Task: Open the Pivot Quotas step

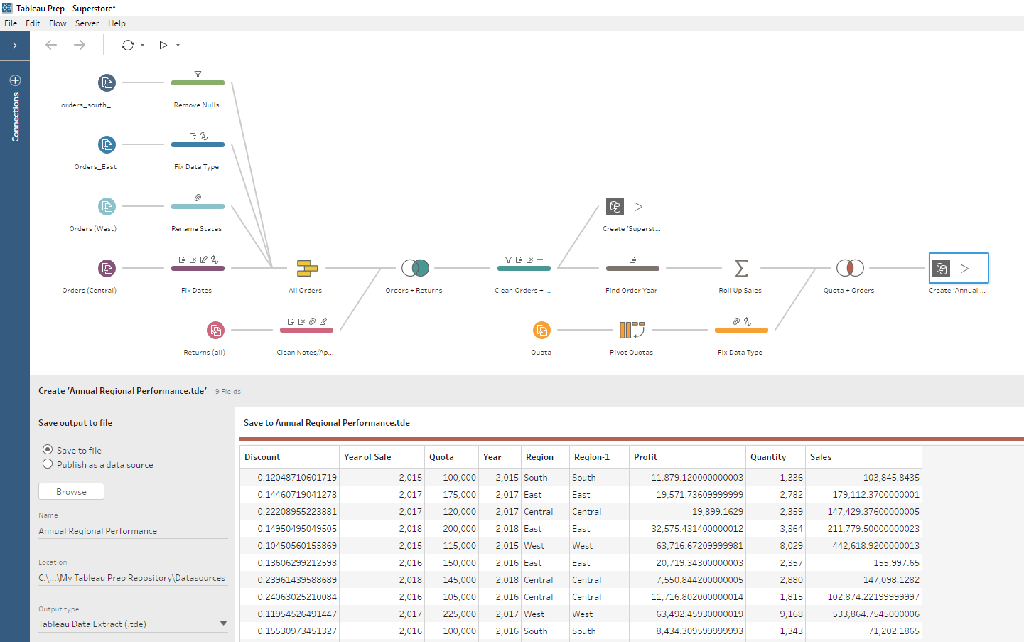Action: click(x=631, y=330)
